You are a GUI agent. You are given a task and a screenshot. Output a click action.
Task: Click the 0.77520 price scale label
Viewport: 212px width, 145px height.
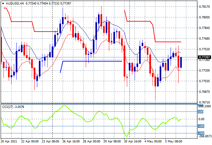coord(204,49)
